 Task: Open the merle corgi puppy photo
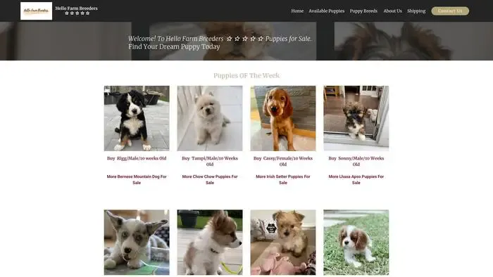tap(137, 243)
